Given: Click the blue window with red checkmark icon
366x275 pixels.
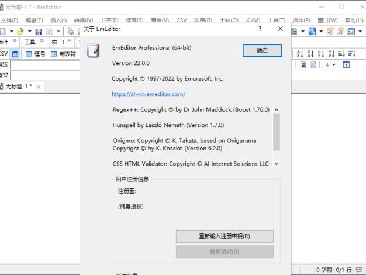Looking at the screenshot, I should pyautogui.click(x=351, y=32).
